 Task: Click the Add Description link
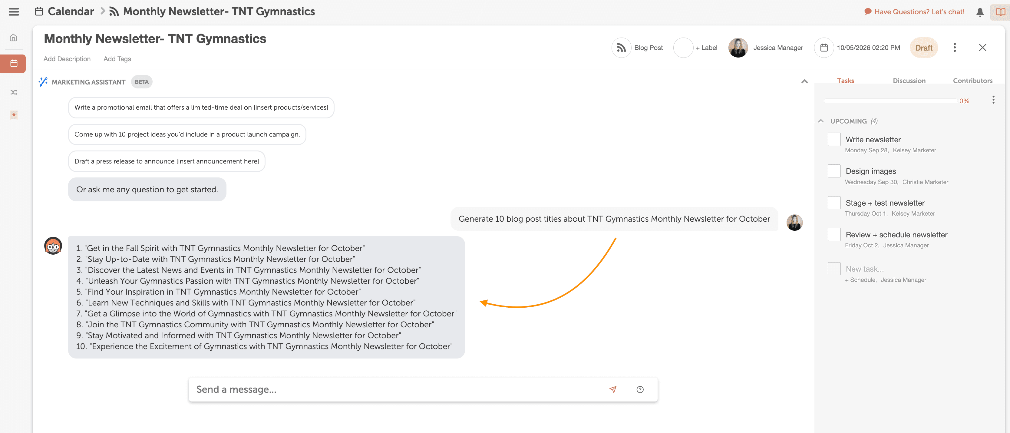tap(67, 59)
